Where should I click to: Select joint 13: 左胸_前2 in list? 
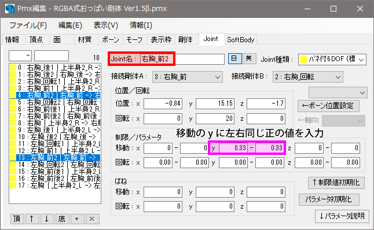55,158
